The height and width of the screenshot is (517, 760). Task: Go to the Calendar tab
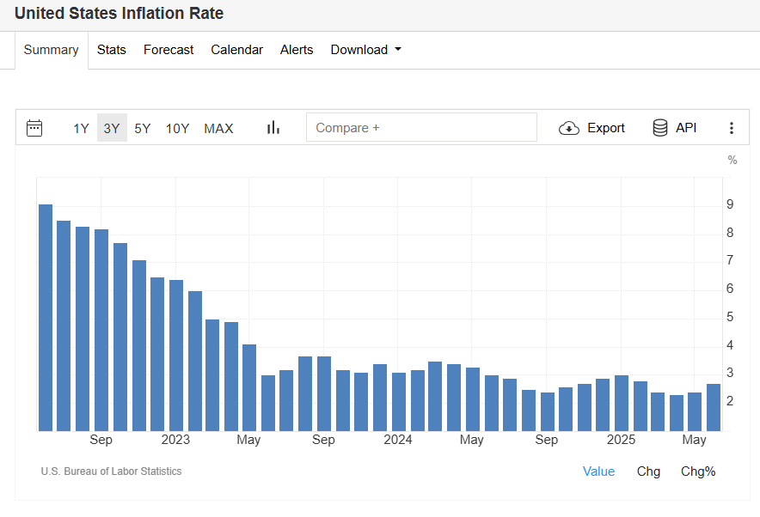[236, 50]
